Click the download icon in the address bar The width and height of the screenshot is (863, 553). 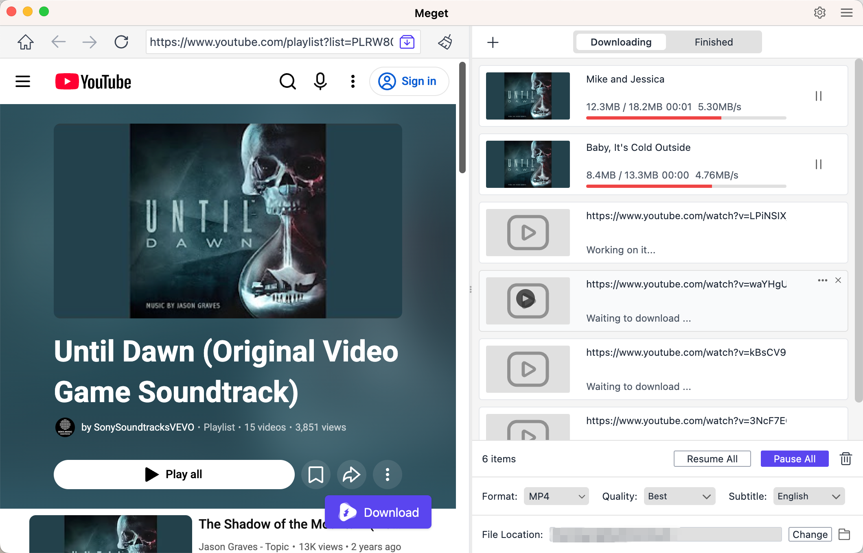click(406, 42)
